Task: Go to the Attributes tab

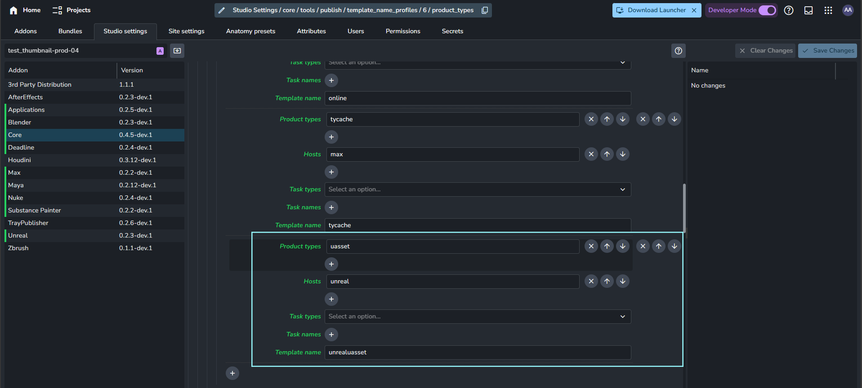Action: 311,31
